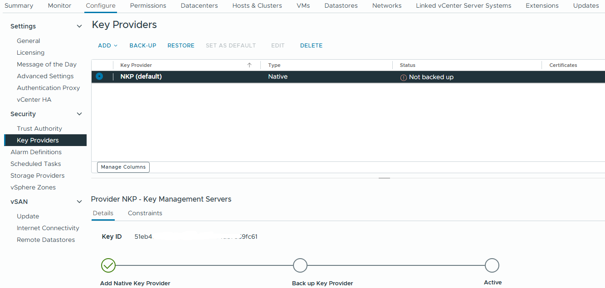Open Linked vCenter Server Systems tab
Screen dimensions: 605x288
(x=464, y=5)
